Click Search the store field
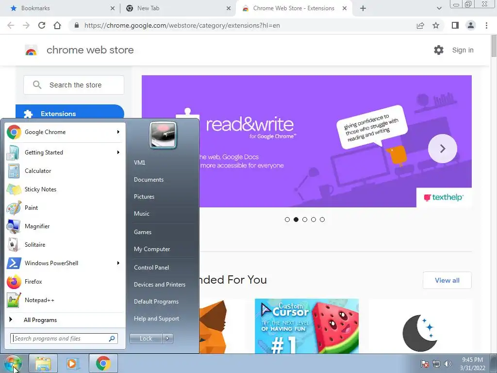The height and width of the screenshot is (373, 497). 74,85
